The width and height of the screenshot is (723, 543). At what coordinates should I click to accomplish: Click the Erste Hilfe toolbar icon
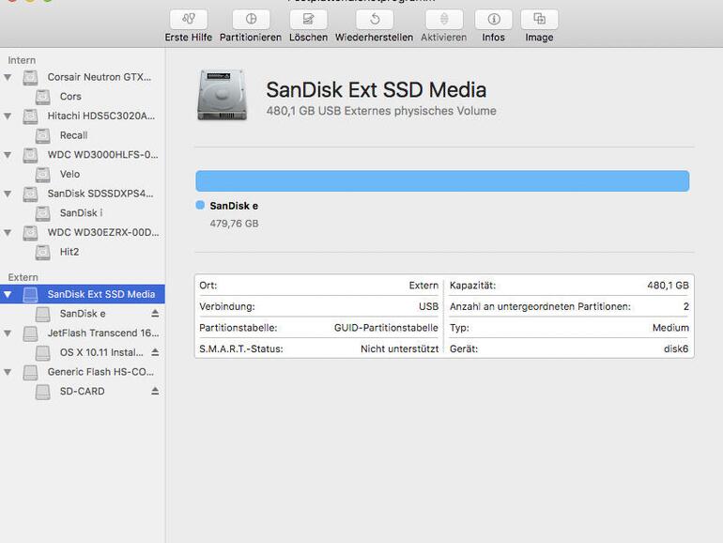tap(188, 20)
